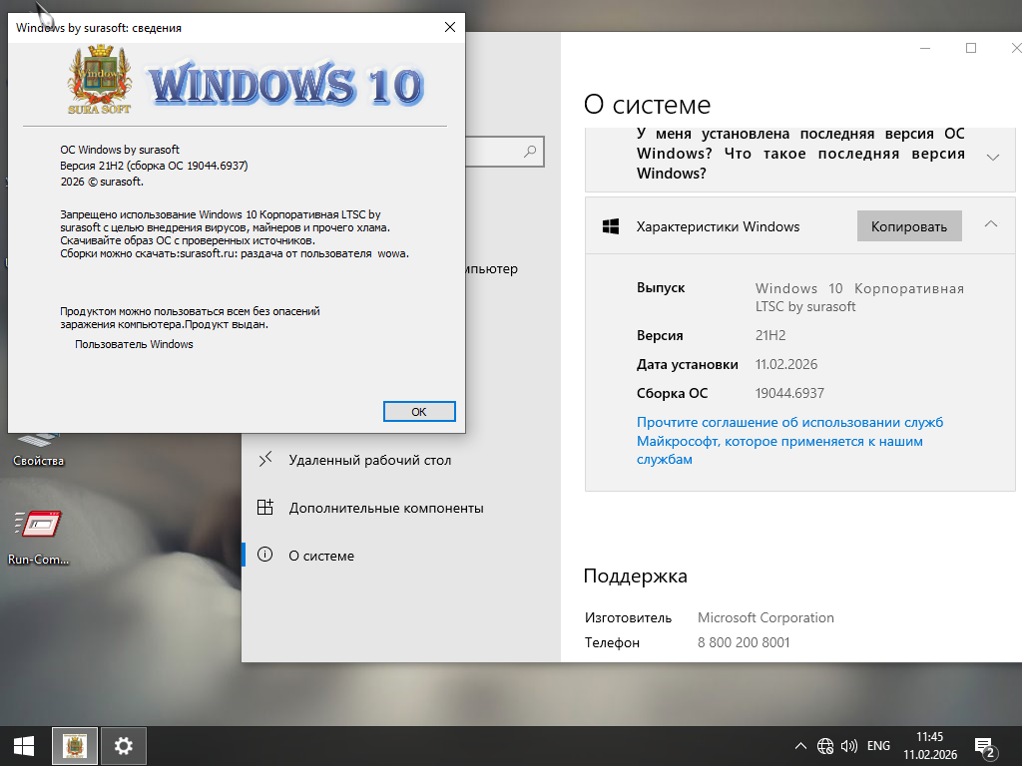1022x766 pixels.
Task: Click the additional components grid icon
Action: coord(265,508)
